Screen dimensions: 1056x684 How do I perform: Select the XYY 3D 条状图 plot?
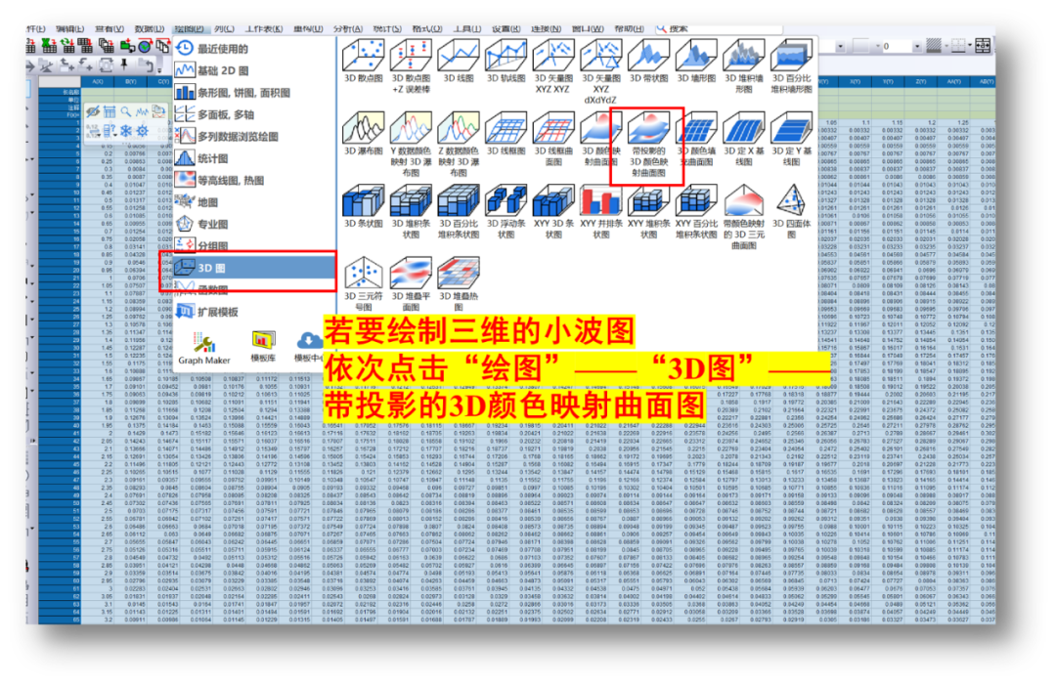tap(553, 211)
